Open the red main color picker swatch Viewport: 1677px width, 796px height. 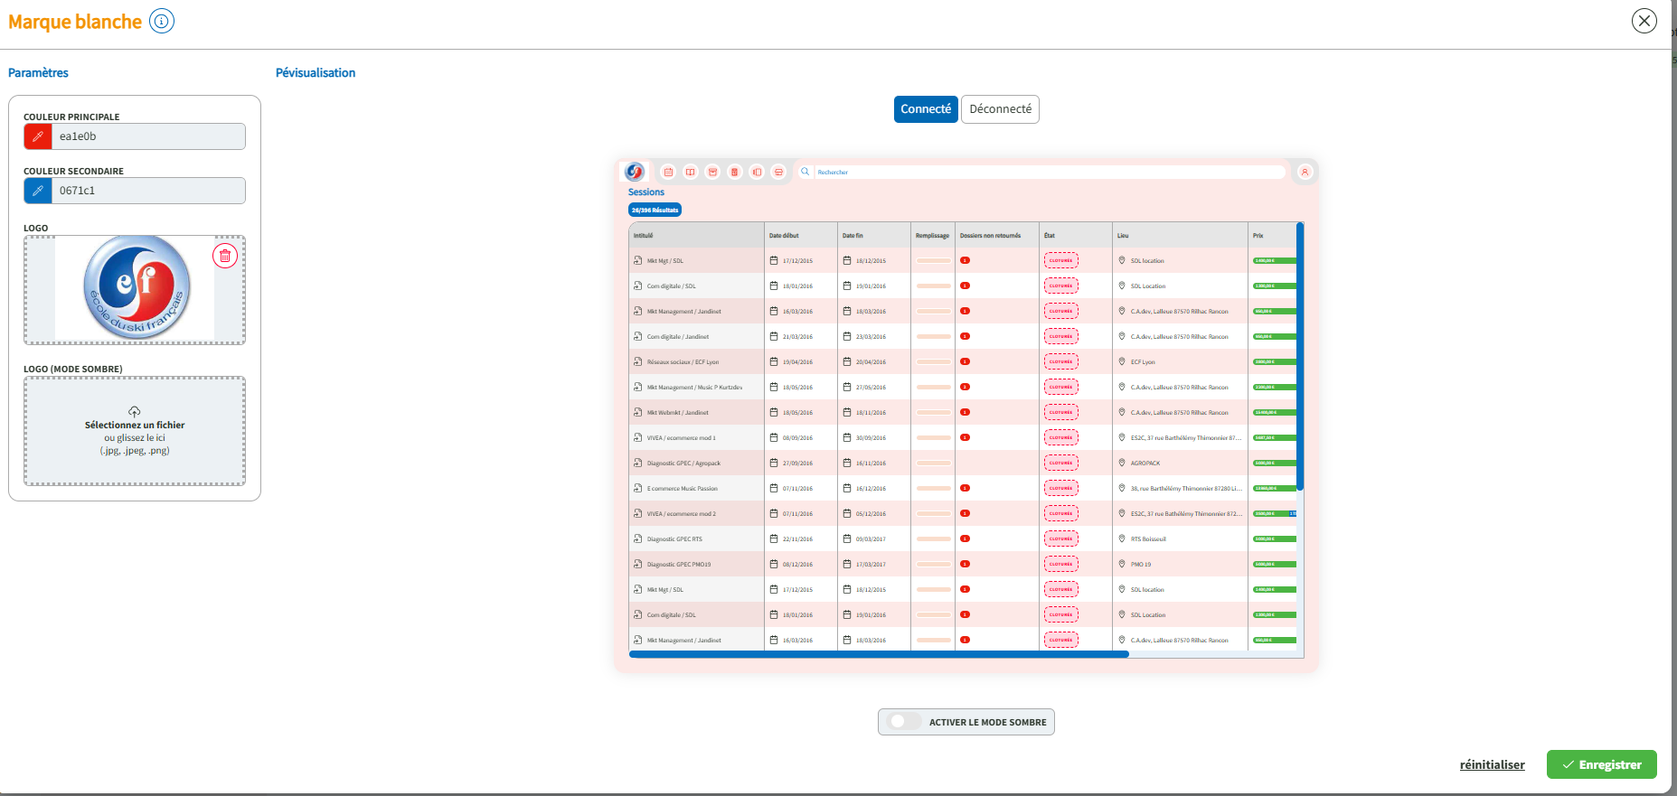point(38,136)
